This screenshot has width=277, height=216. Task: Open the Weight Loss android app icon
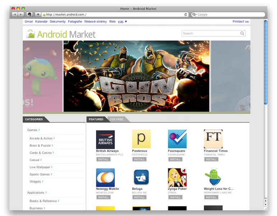[x=213, y=177]
